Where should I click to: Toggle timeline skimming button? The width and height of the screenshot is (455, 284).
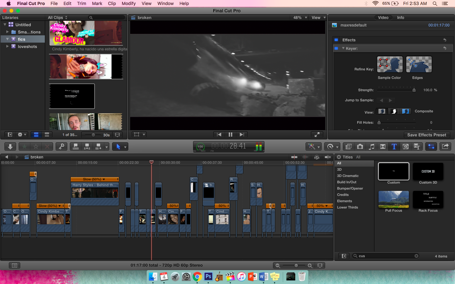[294, 157]
